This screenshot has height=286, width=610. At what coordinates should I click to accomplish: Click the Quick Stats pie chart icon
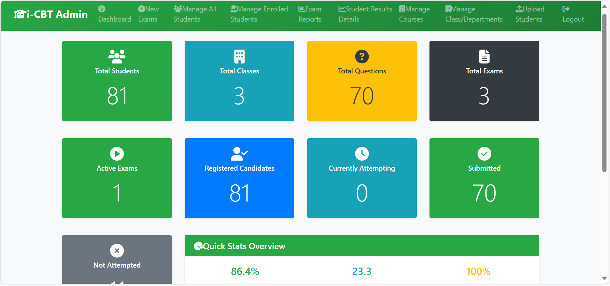[198, 246]
